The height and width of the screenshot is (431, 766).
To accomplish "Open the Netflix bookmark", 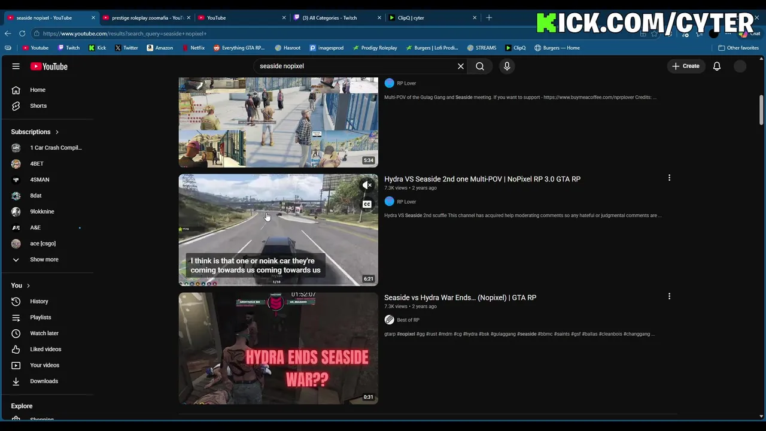I will [193, 48].
